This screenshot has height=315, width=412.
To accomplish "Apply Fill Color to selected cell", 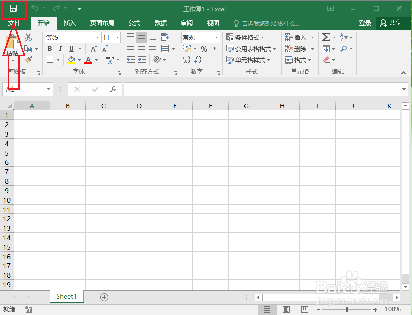I will pos(72,60).
